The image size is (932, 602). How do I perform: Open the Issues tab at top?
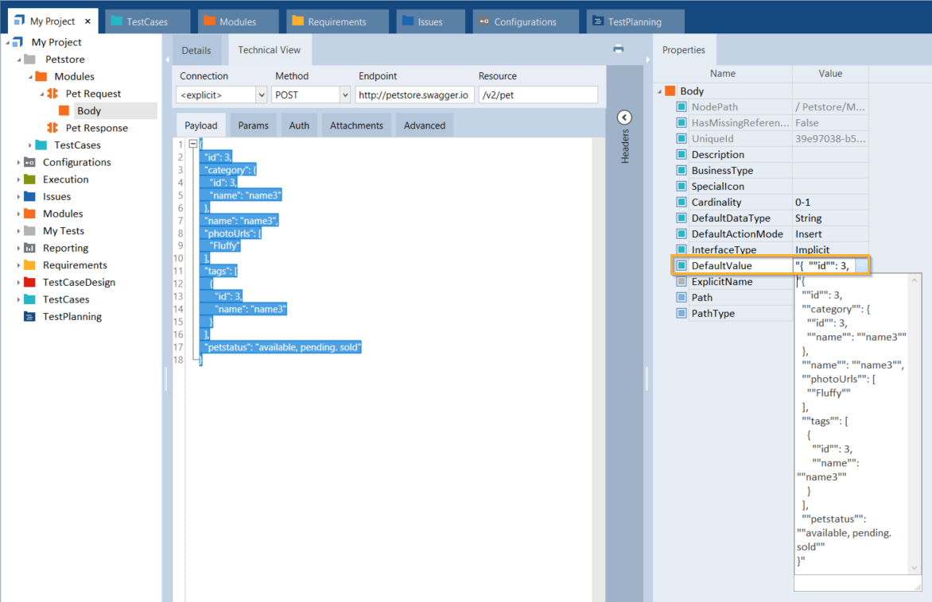point(429,22)
